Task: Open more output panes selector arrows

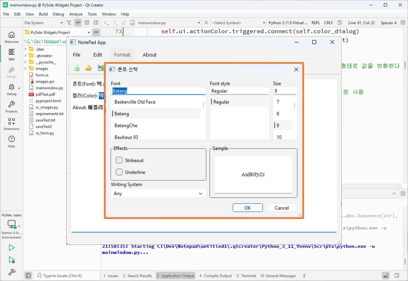Action: (304, 275)
